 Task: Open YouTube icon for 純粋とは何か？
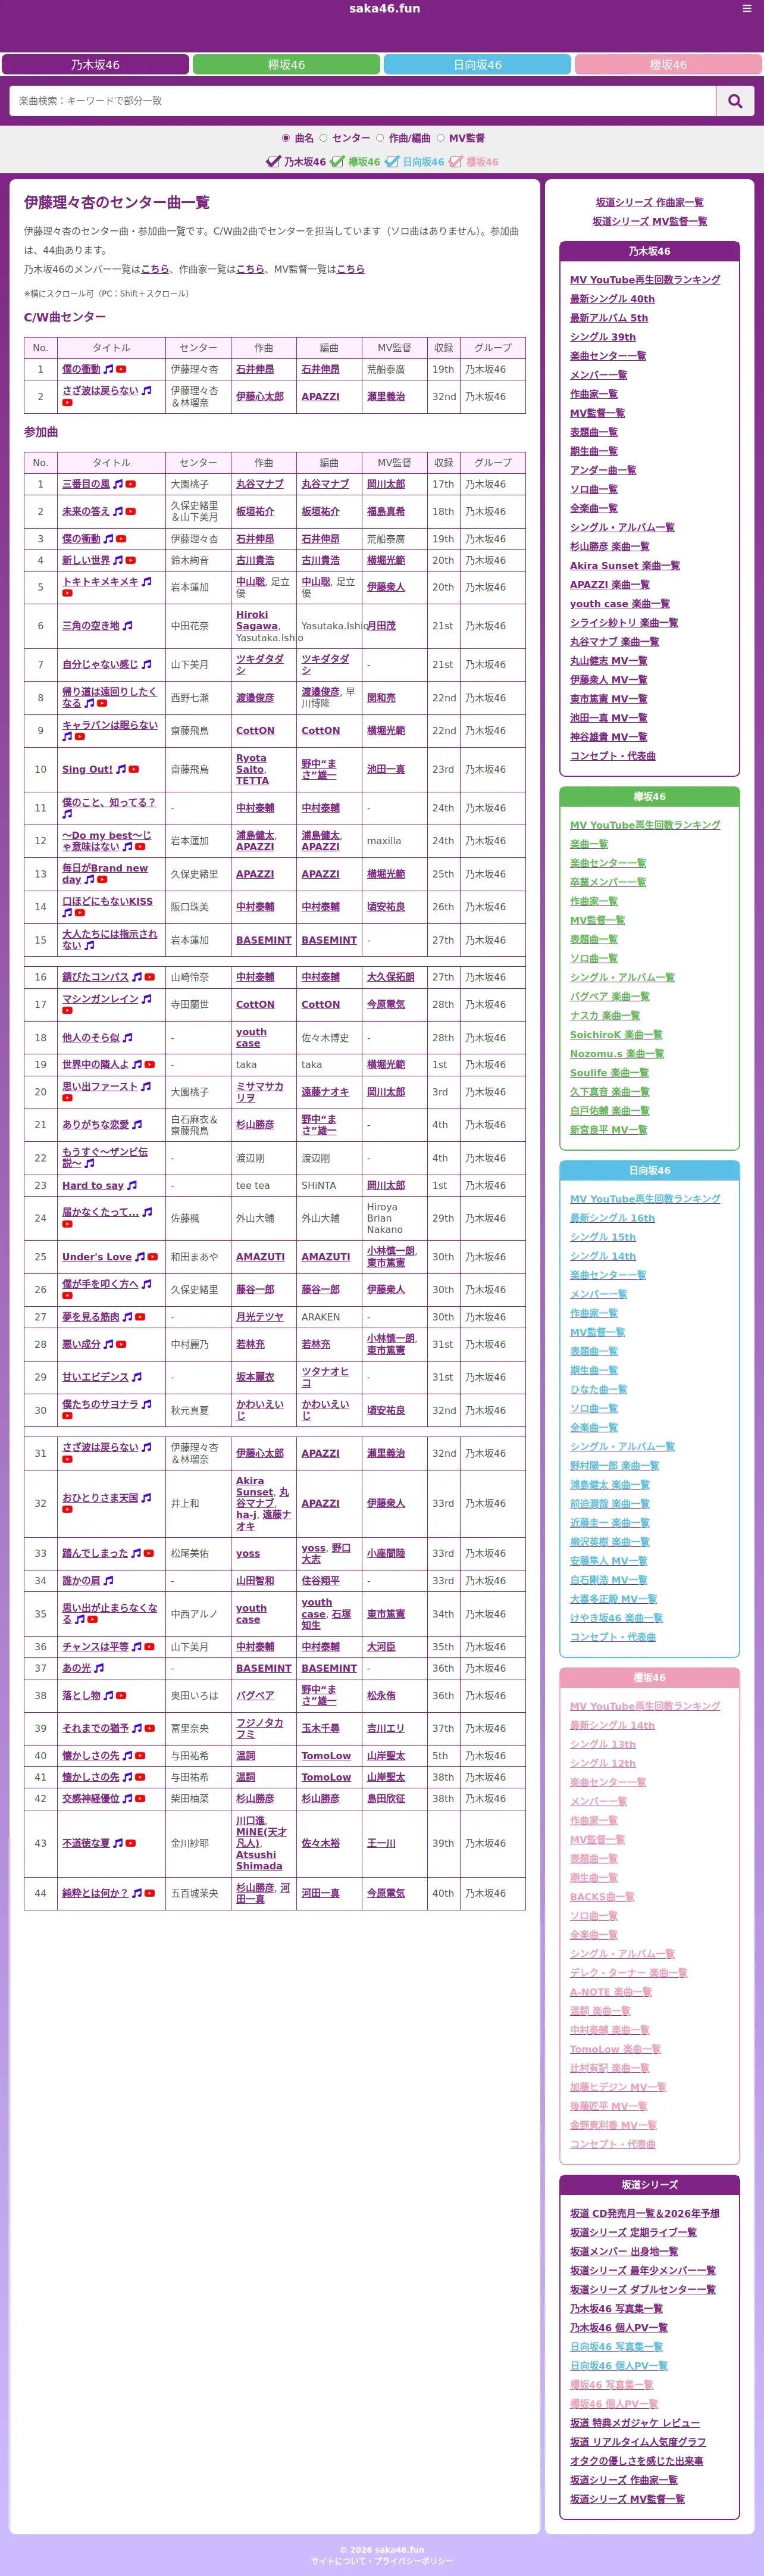149,1893
